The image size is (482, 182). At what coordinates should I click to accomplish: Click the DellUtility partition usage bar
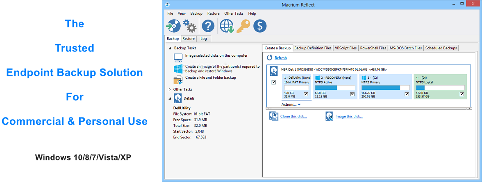297,88
